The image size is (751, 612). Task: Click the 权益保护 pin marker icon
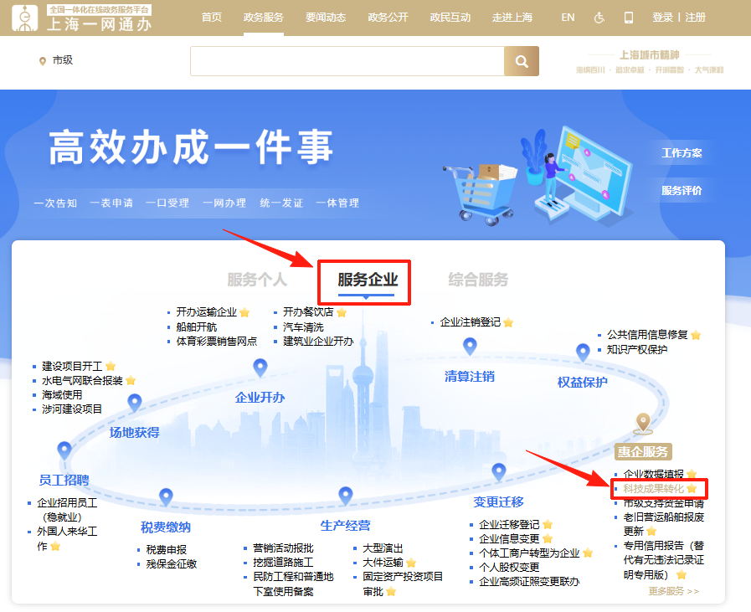pos(583,353)
